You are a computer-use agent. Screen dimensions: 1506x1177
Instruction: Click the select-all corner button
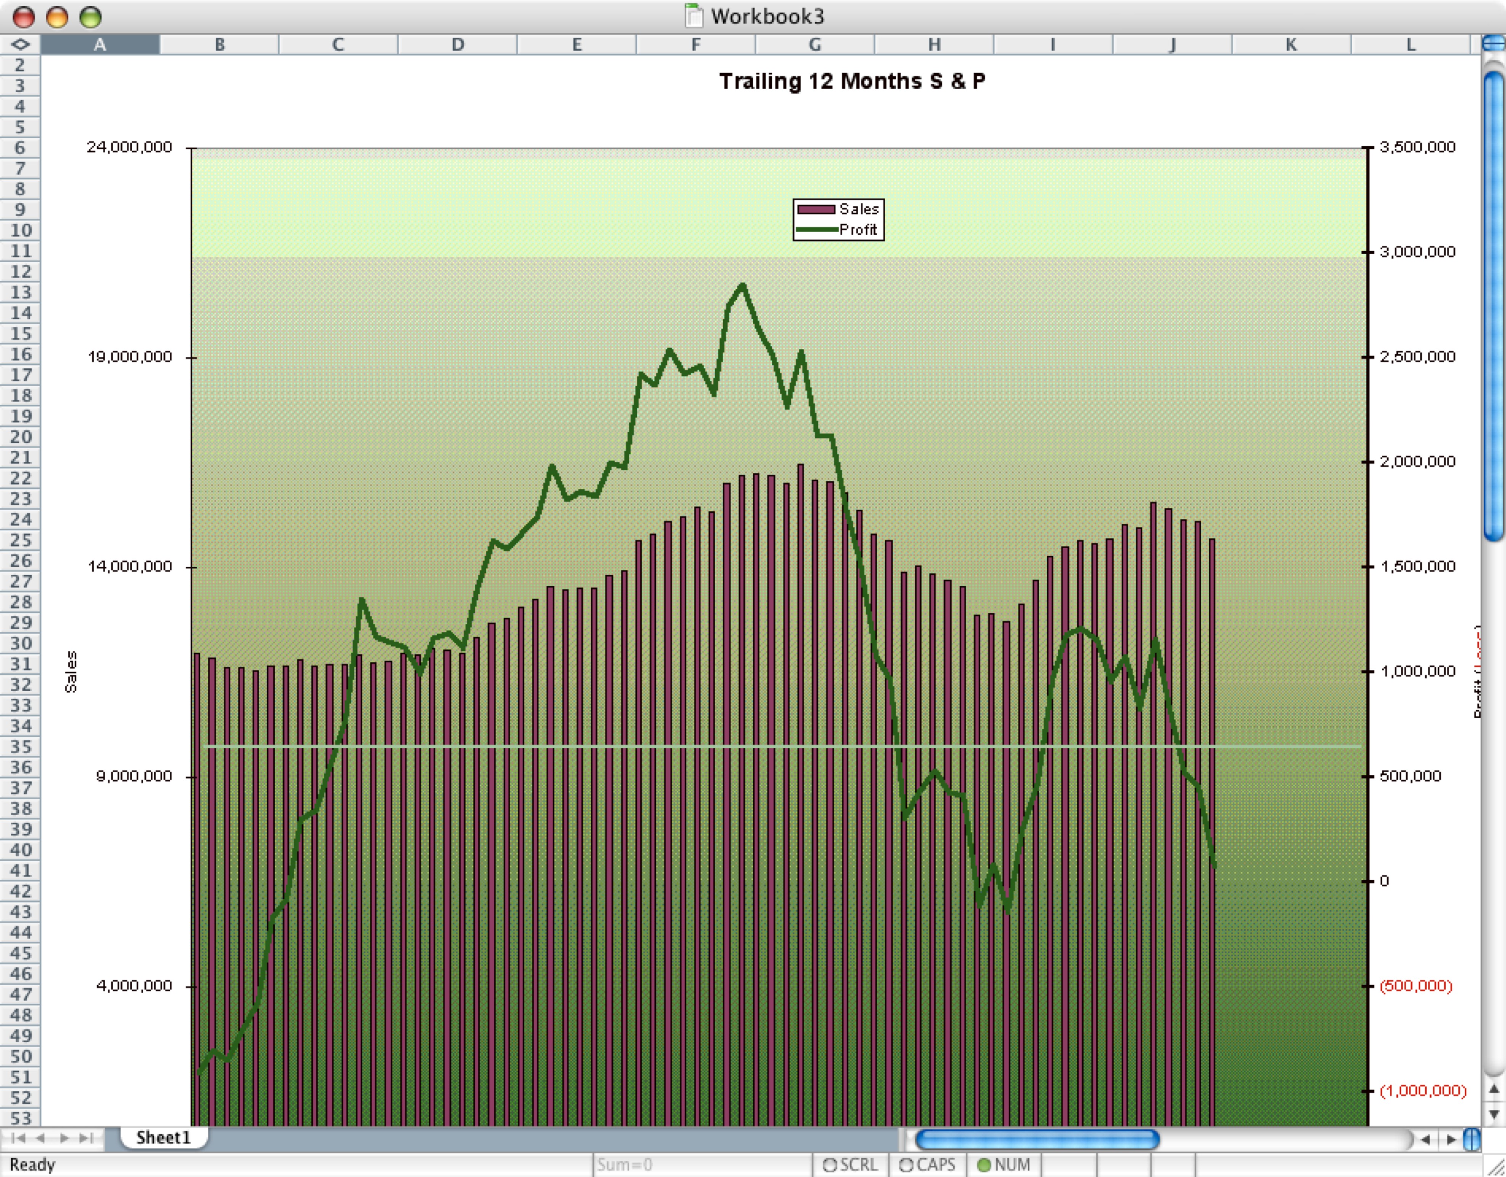coord(21,44)
